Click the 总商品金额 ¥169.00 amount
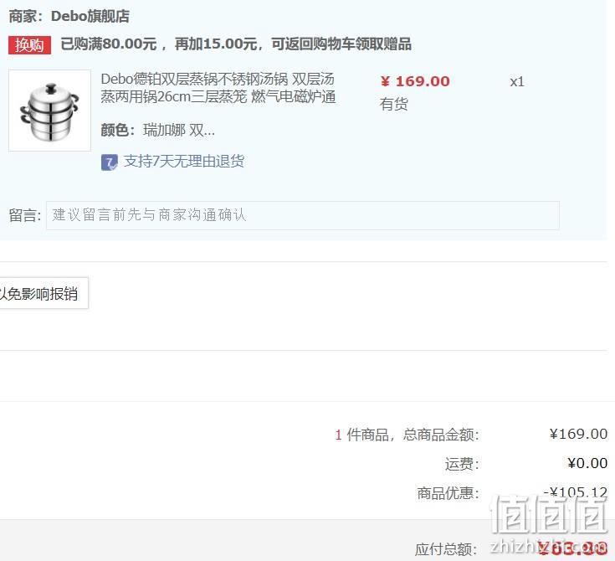 coord(578,434)
